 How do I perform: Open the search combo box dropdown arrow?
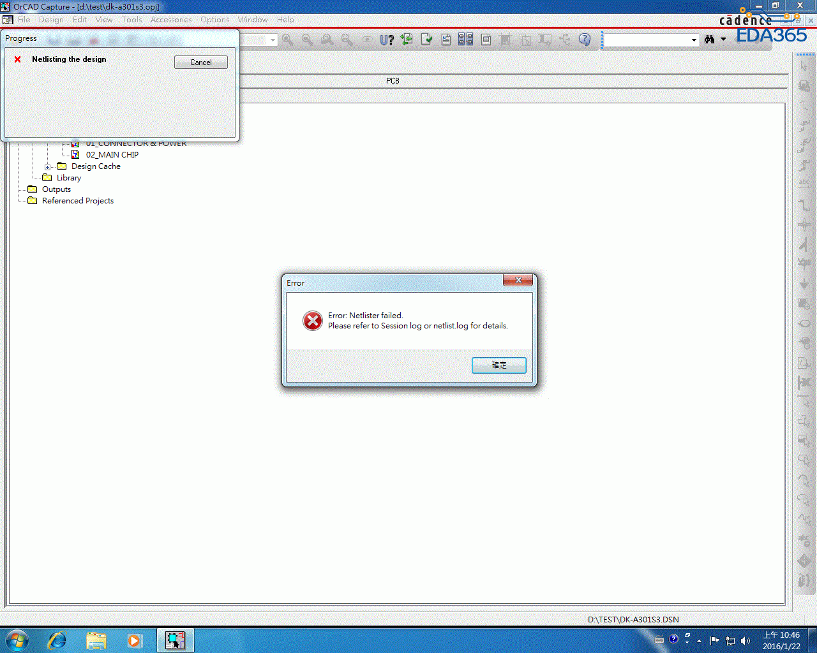coord(694,40)
